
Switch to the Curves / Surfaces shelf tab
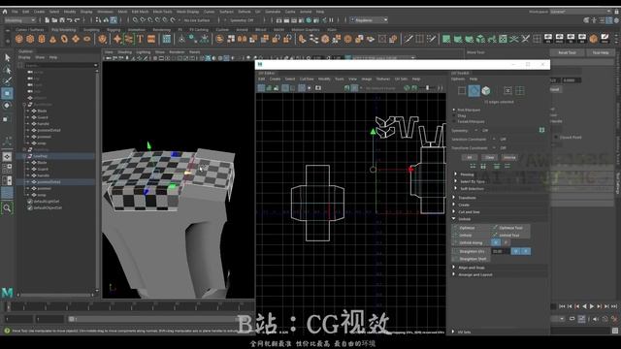[x=30, y=30]
